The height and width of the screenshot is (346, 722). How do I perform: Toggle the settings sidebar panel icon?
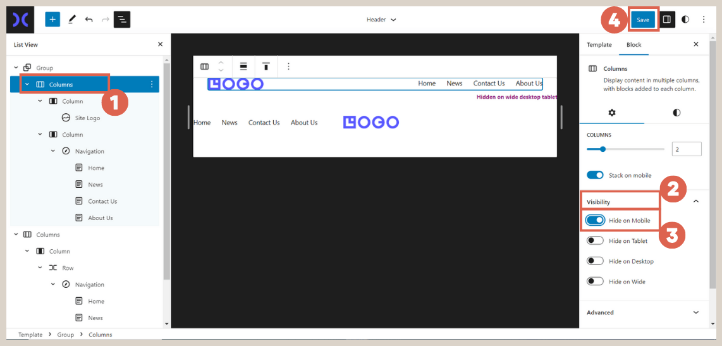pos(666,20)
